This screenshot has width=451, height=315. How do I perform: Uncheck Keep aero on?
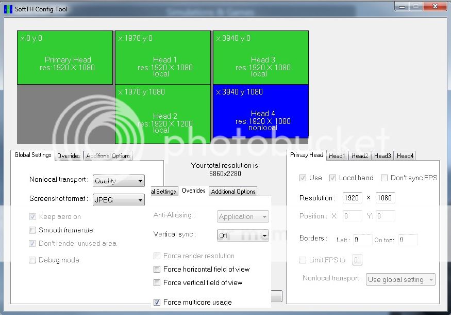(33, 216)
